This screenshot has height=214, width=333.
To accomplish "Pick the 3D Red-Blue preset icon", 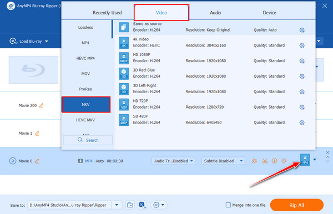I will coord(124,74).
